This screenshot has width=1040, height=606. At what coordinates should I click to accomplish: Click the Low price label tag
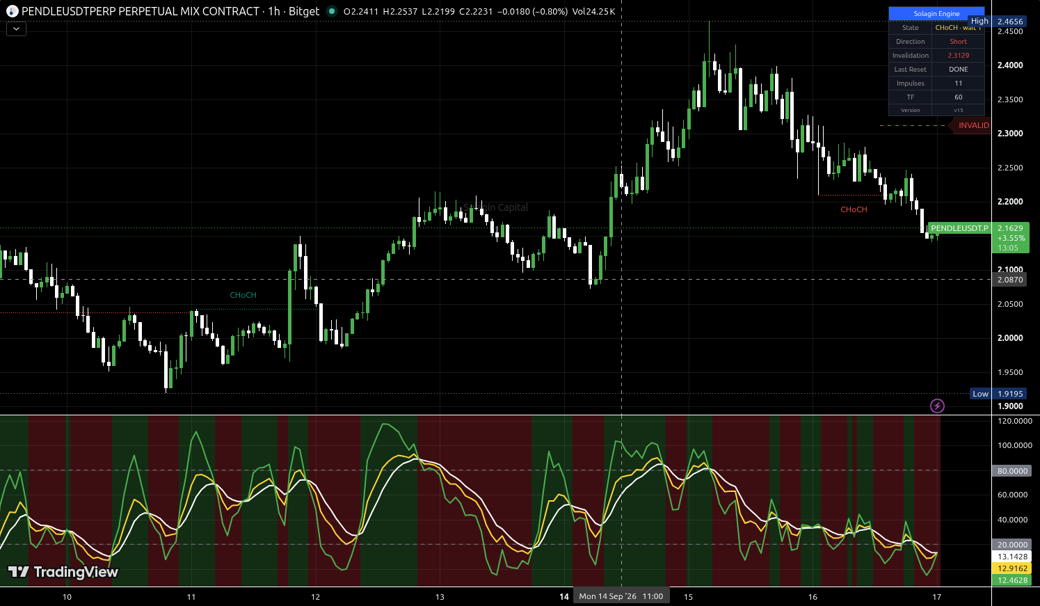(x=980, y=394)
